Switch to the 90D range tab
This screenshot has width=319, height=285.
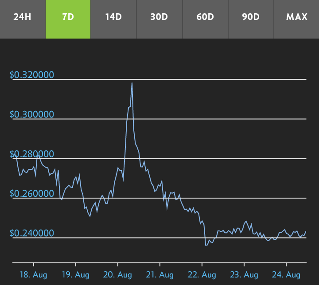251,19
